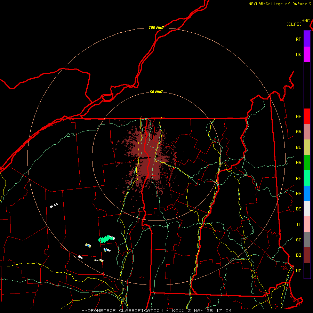The width and height of the screenshot is (313, 313).
Task: Select the WS blue legend swatch
Action: [x=307, y=193]
